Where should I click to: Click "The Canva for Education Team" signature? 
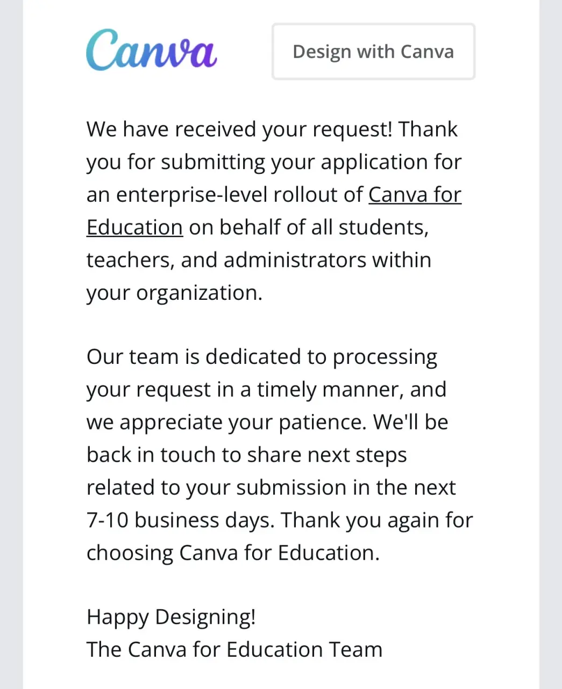point(234,649)
